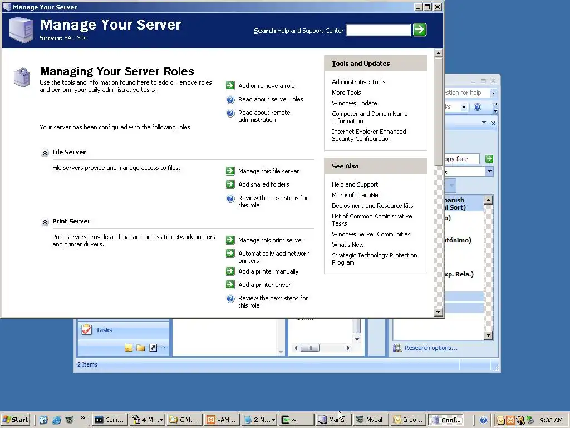Click help icon next to Read about remote administration
570x428 pixels.
click(230, 113)
